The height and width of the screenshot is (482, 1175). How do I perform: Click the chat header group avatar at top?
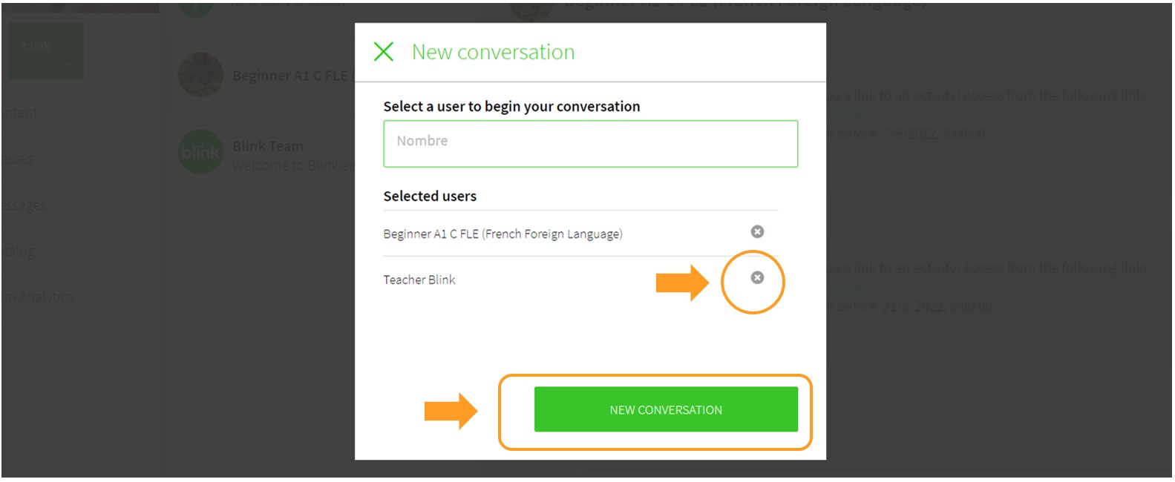(531, 9)
